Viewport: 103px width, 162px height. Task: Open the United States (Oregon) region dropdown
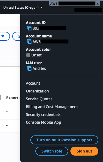(x=23, y=8)
